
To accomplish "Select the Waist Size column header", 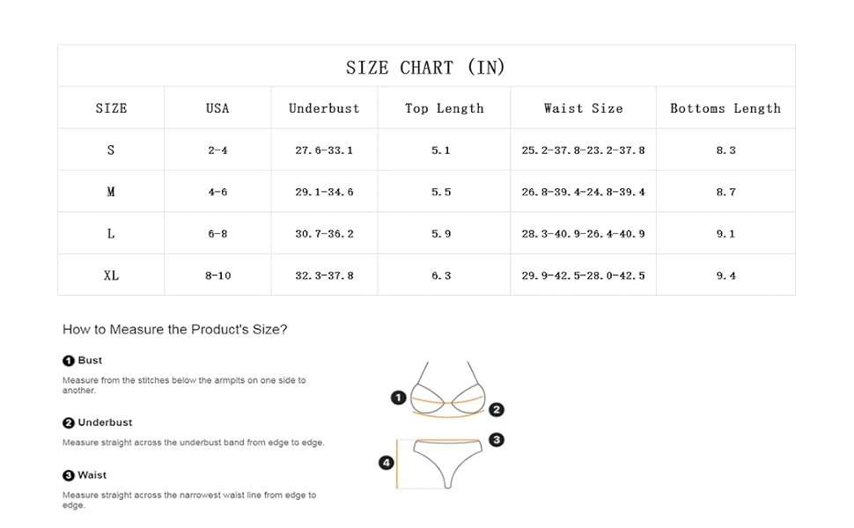I will point(584,108).
